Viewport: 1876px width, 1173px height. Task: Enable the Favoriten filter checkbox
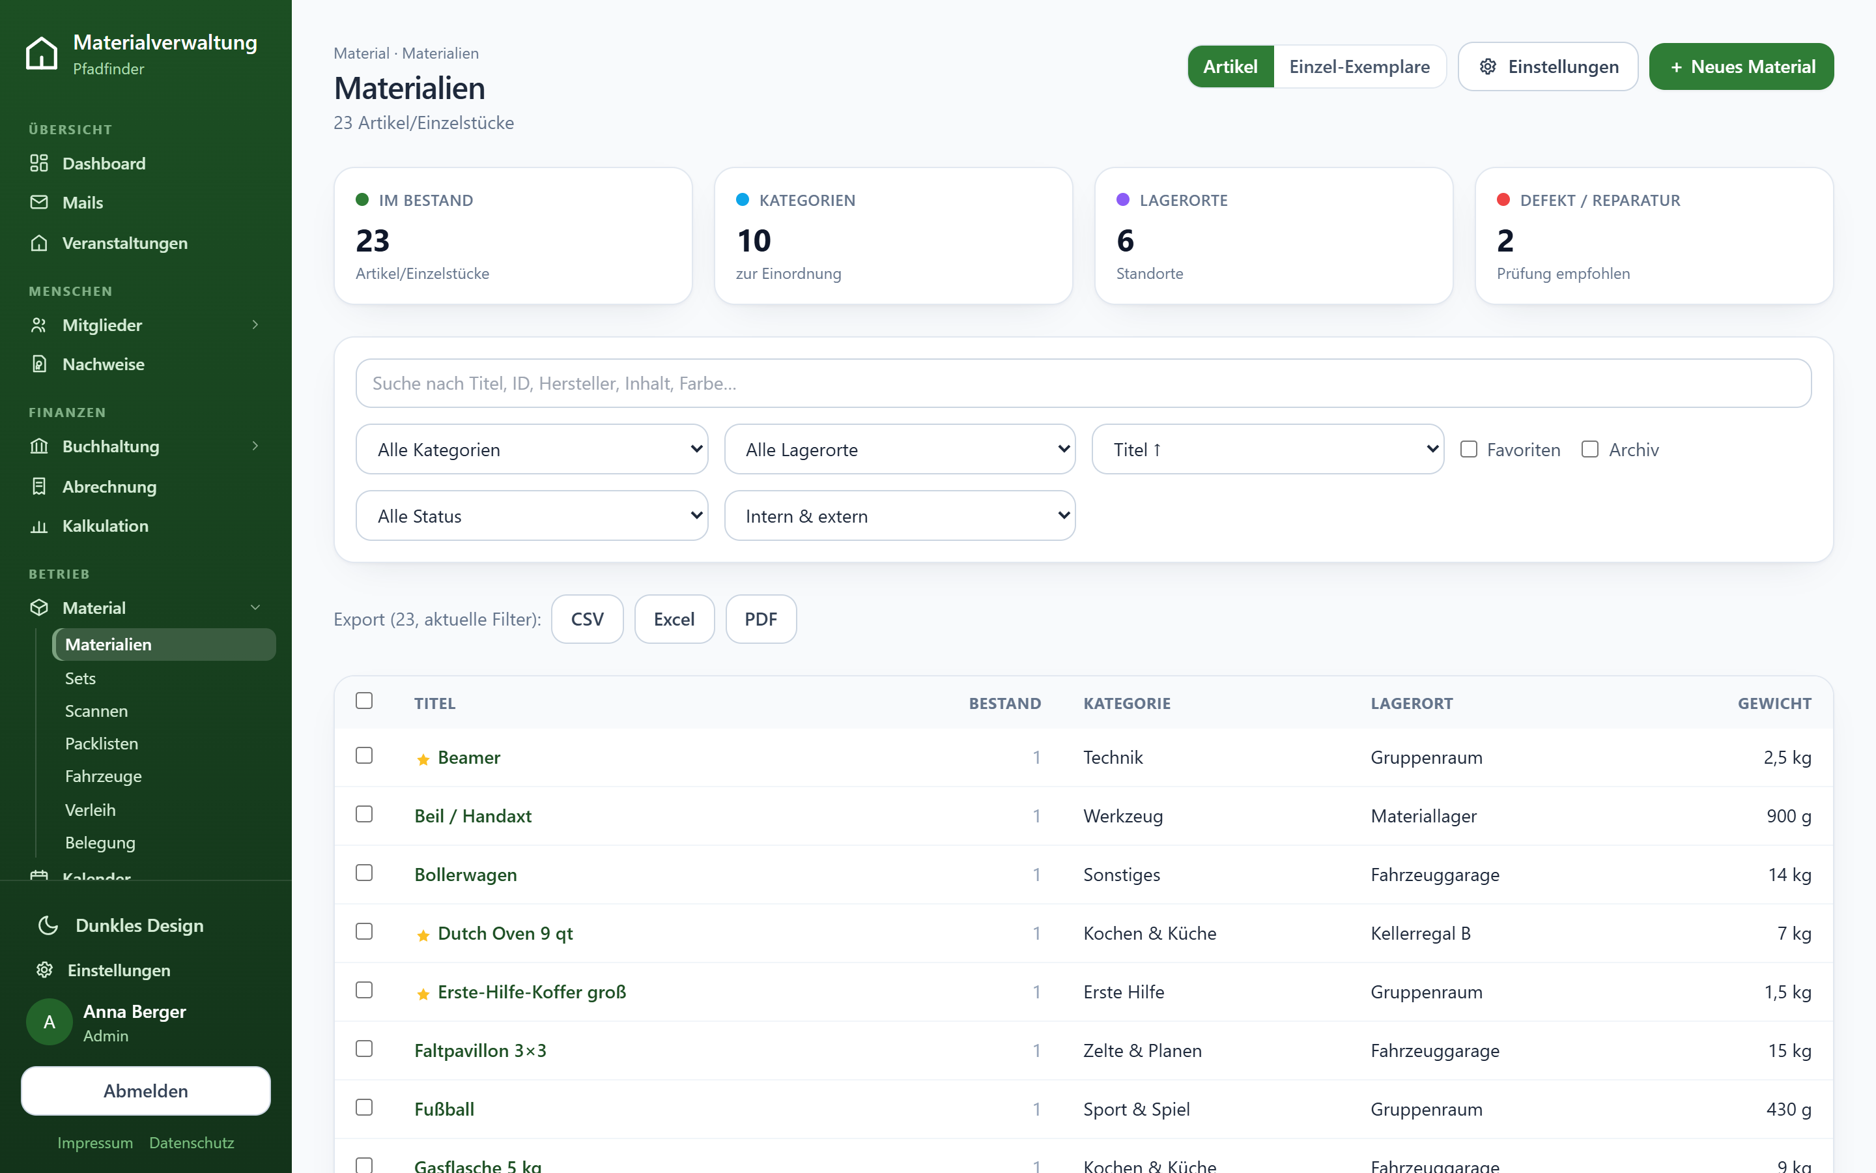[1469, 449]
